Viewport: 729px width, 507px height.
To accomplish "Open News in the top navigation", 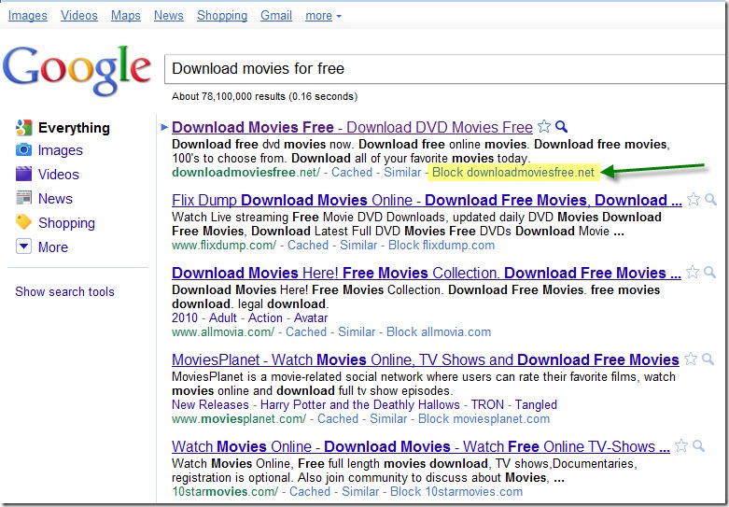I will pos(169,15).
